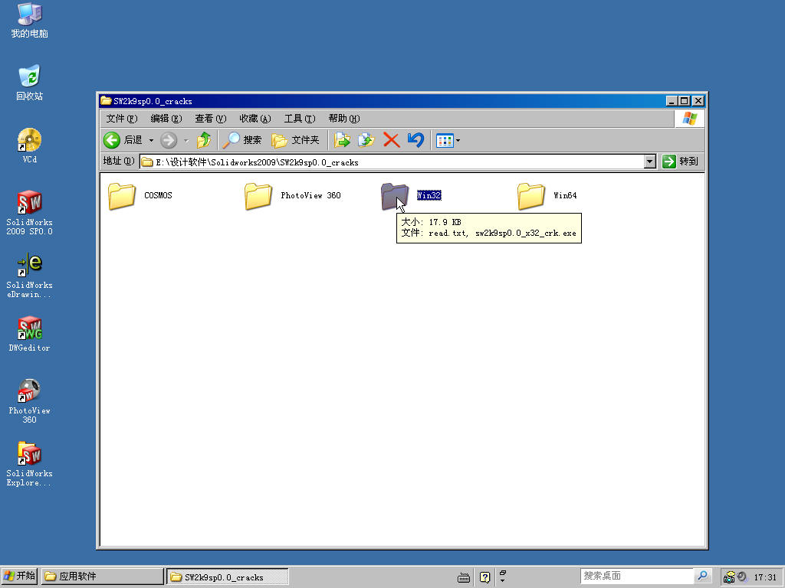Open the Tools (工具) menu
This screenshot has width=785, height=588.
300,119
